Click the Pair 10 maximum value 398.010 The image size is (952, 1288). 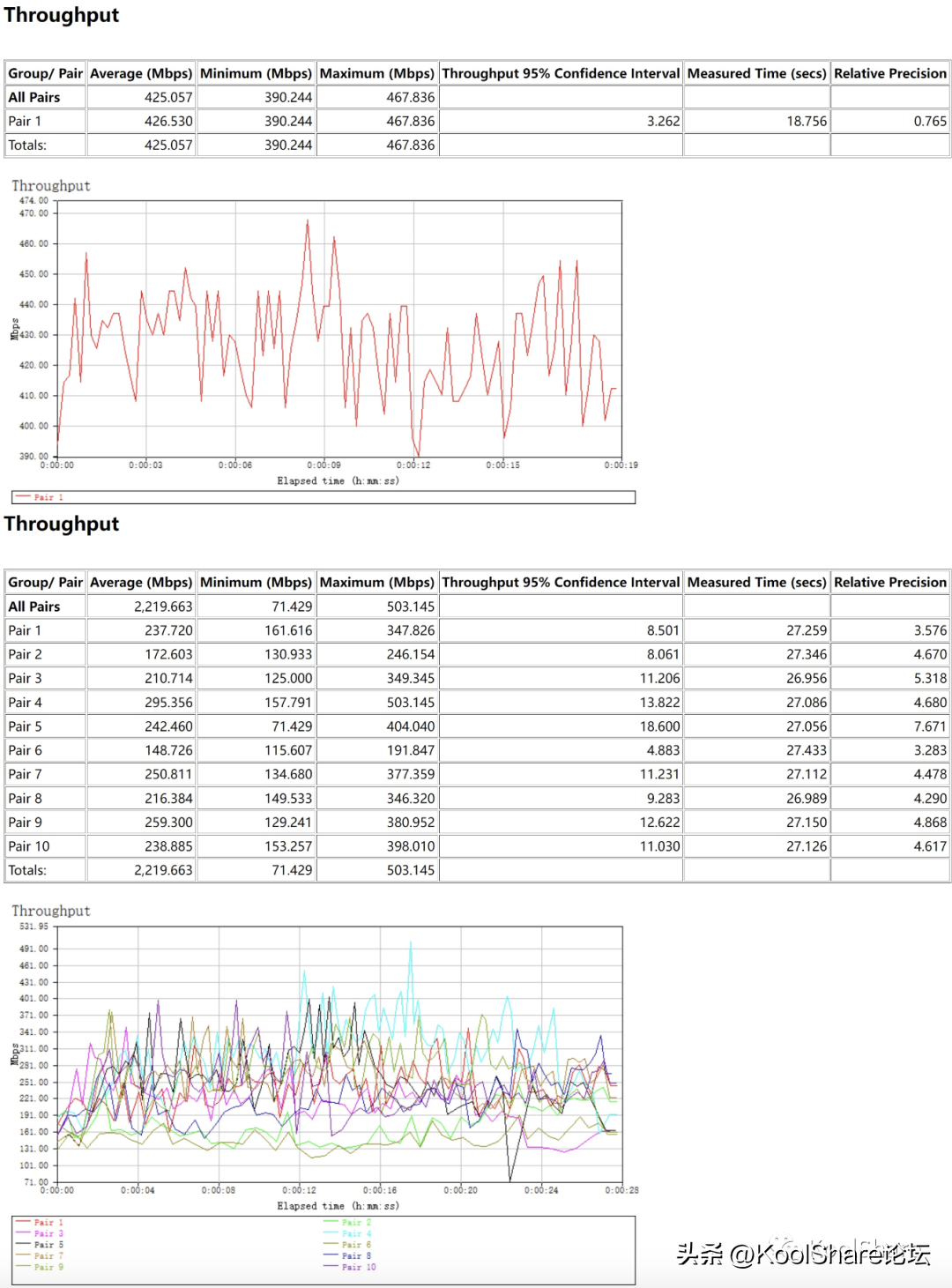coord(411,846)
